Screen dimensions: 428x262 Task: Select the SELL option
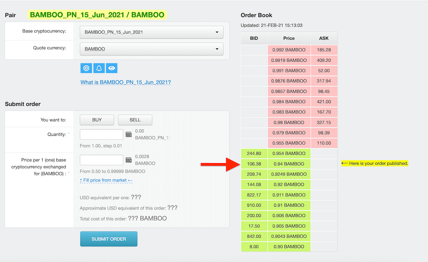[x=135, y=120]
